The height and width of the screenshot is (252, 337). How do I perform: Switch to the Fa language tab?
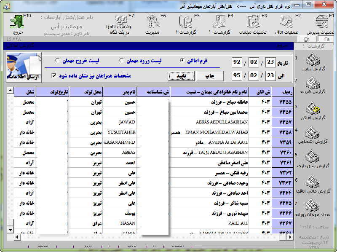click(326, 39)
